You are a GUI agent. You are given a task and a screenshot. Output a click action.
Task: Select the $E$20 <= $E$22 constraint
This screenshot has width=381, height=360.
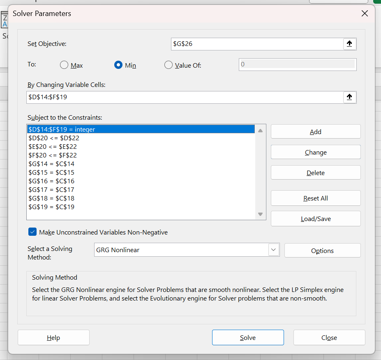pos(141,146)
